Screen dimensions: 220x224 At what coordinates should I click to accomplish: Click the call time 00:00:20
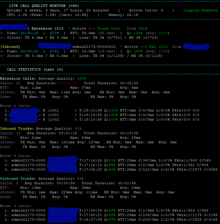coord(29,33)
